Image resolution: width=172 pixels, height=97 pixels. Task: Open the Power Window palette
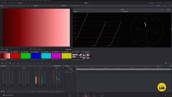(30, 63)
